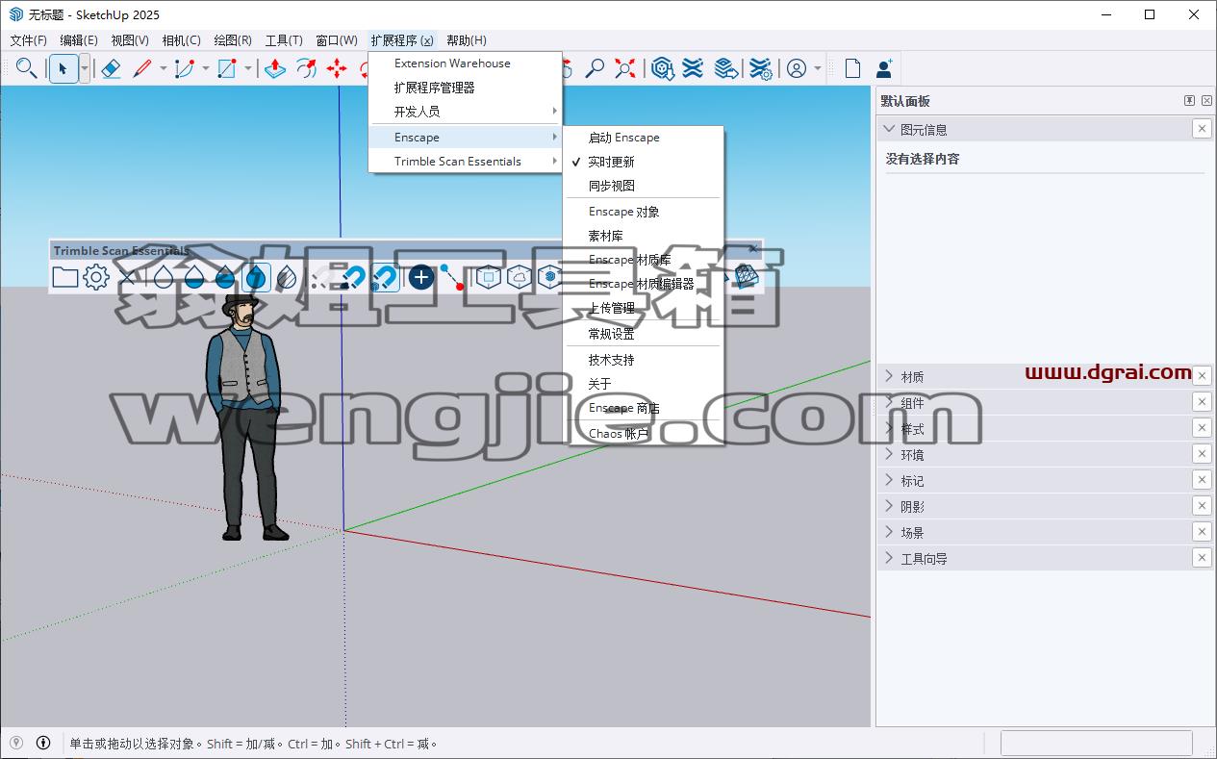The width and height of the screenshot is (1217, 759).
Task: Select the Push/Pull tool
Action: pyautogui.click(x=275, y=68)
